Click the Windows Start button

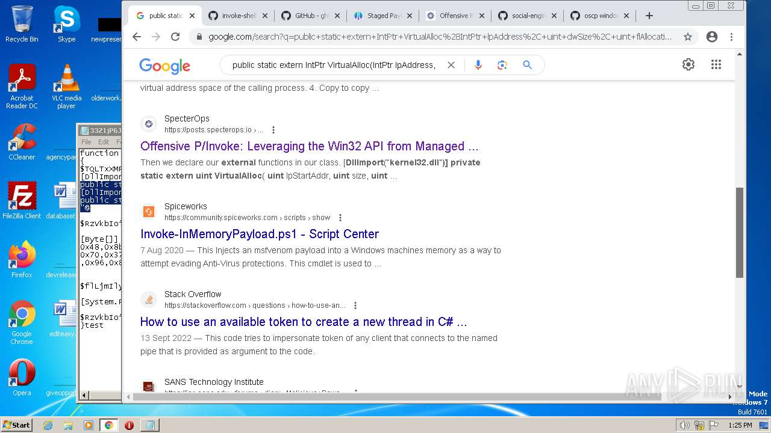point(17,425)
